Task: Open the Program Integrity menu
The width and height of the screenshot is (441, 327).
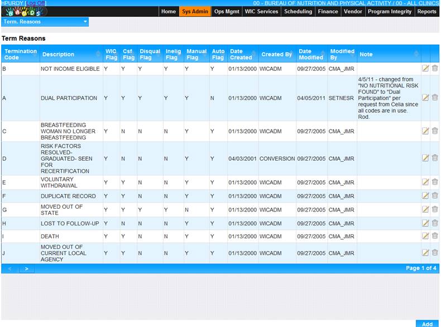Action: 390,12
